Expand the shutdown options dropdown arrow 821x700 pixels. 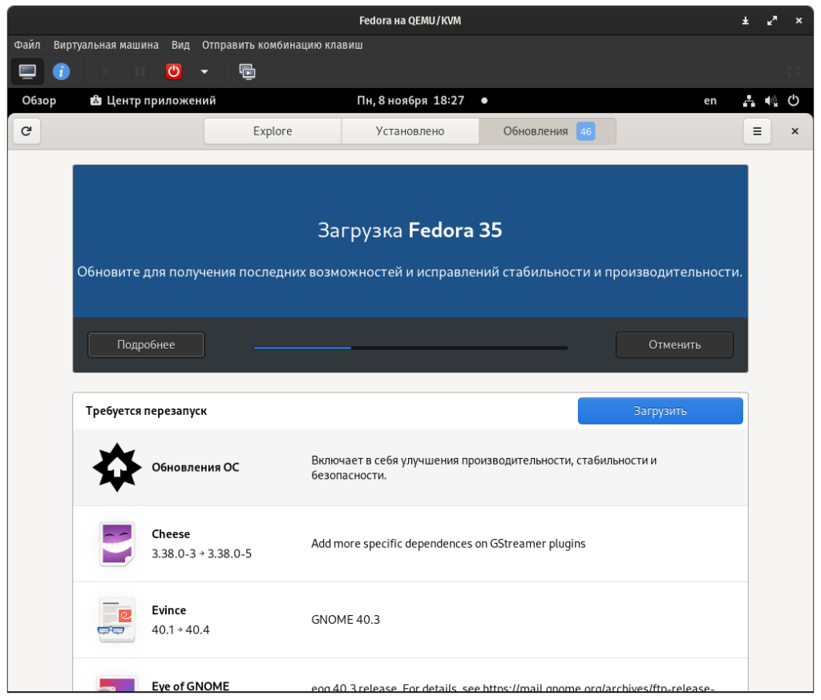click(x=204, y=71)
